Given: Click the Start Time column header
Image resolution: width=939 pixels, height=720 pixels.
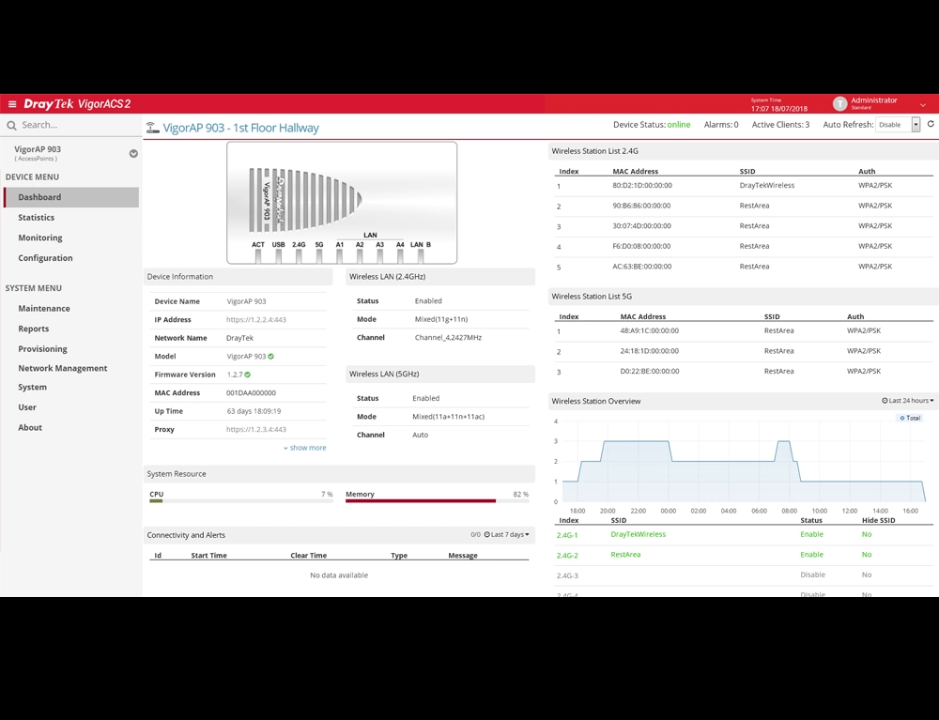Looking at the screenshot, I should 209,556.
